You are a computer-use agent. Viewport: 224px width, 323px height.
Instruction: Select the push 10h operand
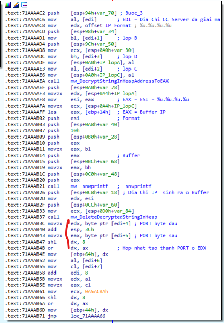click(75, 131)
